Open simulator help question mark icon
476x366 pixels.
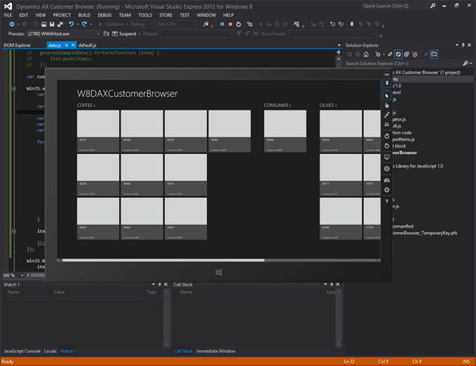coord(387,201)
